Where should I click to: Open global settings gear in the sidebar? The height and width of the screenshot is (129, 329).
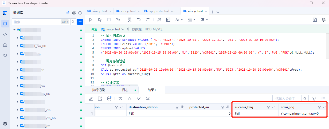tap(5, 124)
